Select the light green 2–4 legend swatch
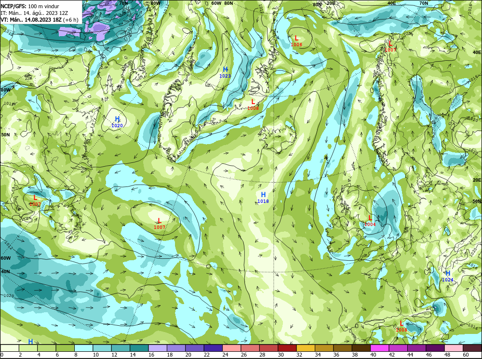This screenshot has height=359, width=482. pos(28,348)
